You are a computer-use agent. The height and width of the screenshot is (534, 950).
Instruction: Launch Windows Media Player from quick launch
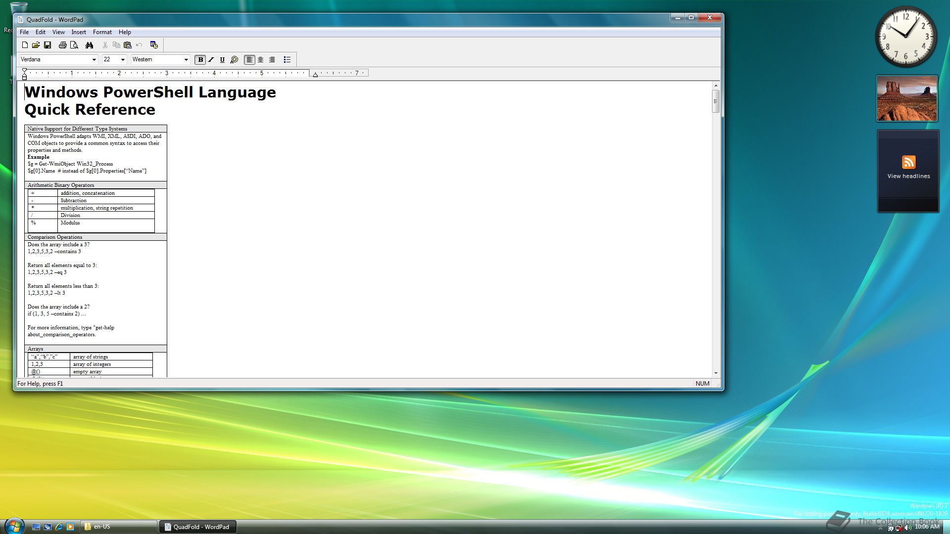tap(70, 527)
